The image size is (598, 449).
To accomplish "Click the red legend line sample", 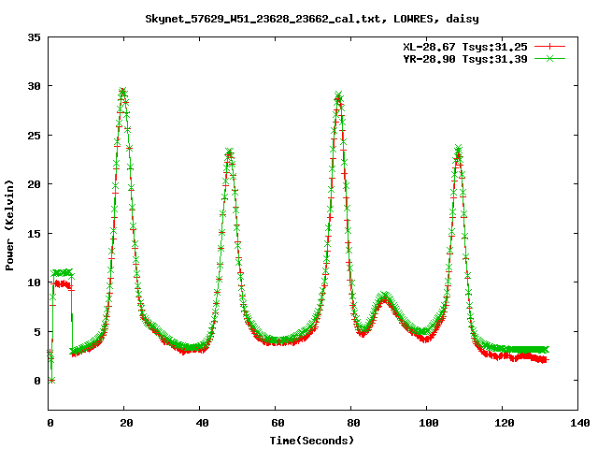I will click(x=549, y=47).
